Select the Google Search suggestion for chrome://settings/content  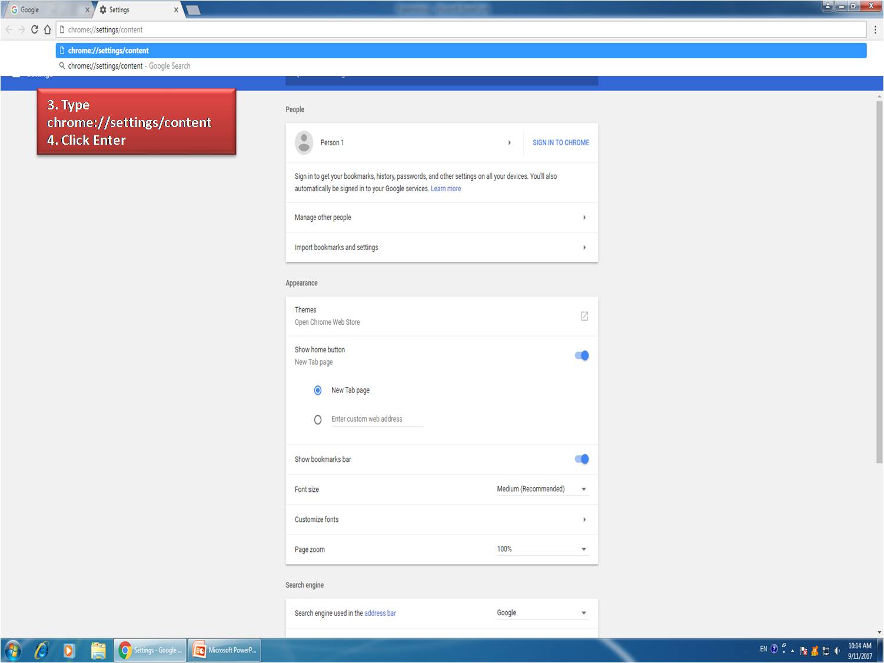(461, 66)
